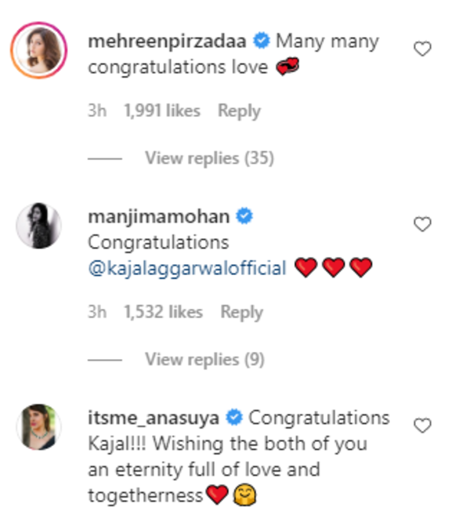This screenshot has width=470, height=522.
Task: Click manjimamohan's verified badge
Action: [244, 216]
